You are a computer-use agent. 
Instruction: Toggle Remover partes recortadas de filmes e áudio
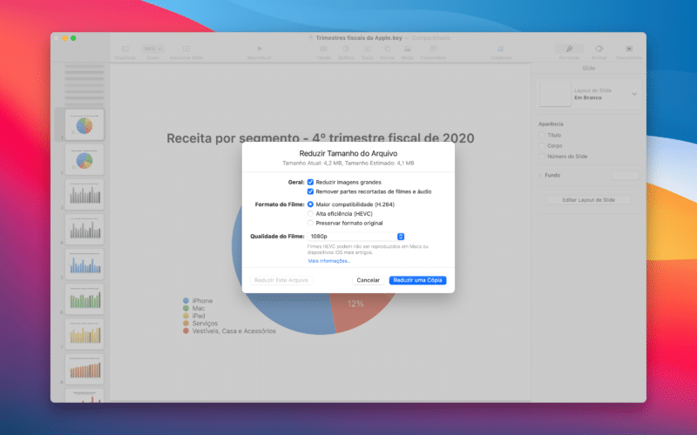click(x=310, y=191)
